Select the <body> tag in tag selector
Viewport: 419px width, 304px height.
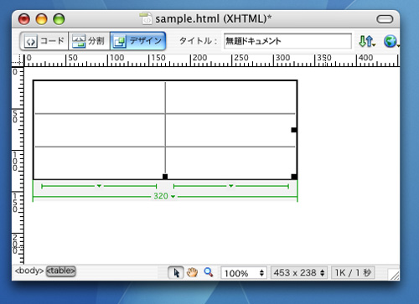pos(29,271)
